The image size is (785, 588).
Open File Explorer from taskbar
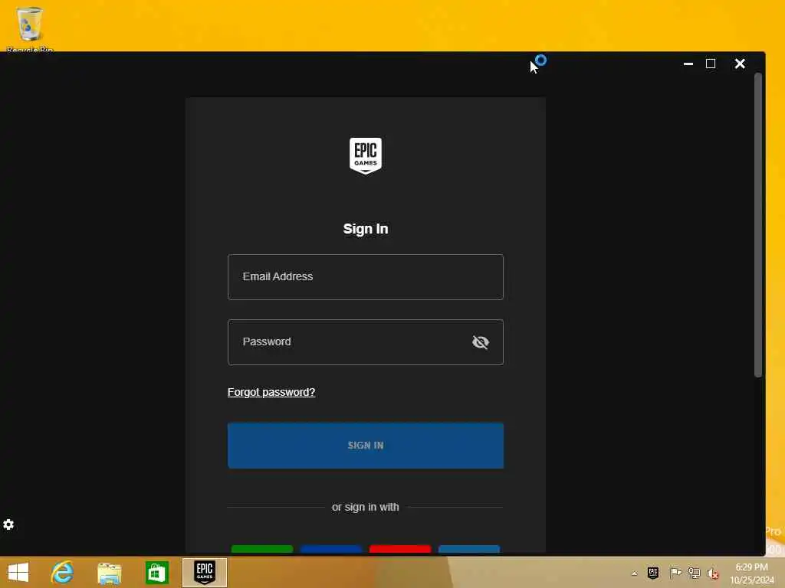tap(109, 573)
